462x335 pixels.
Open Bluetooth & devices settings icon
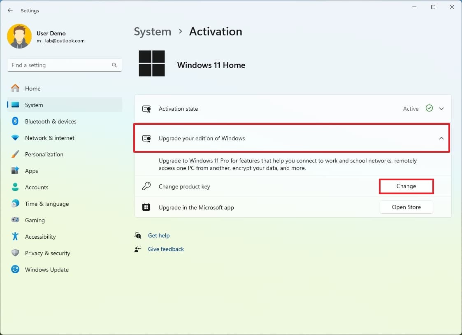coord(15,121)
